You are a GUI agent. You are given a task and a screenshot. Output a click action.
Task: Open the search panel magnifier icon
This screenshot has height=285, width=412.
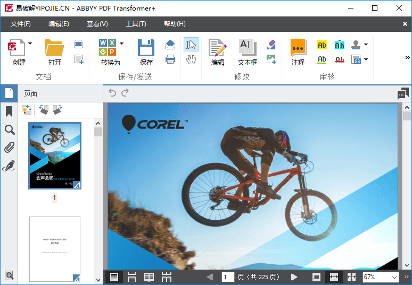point(10,129)
